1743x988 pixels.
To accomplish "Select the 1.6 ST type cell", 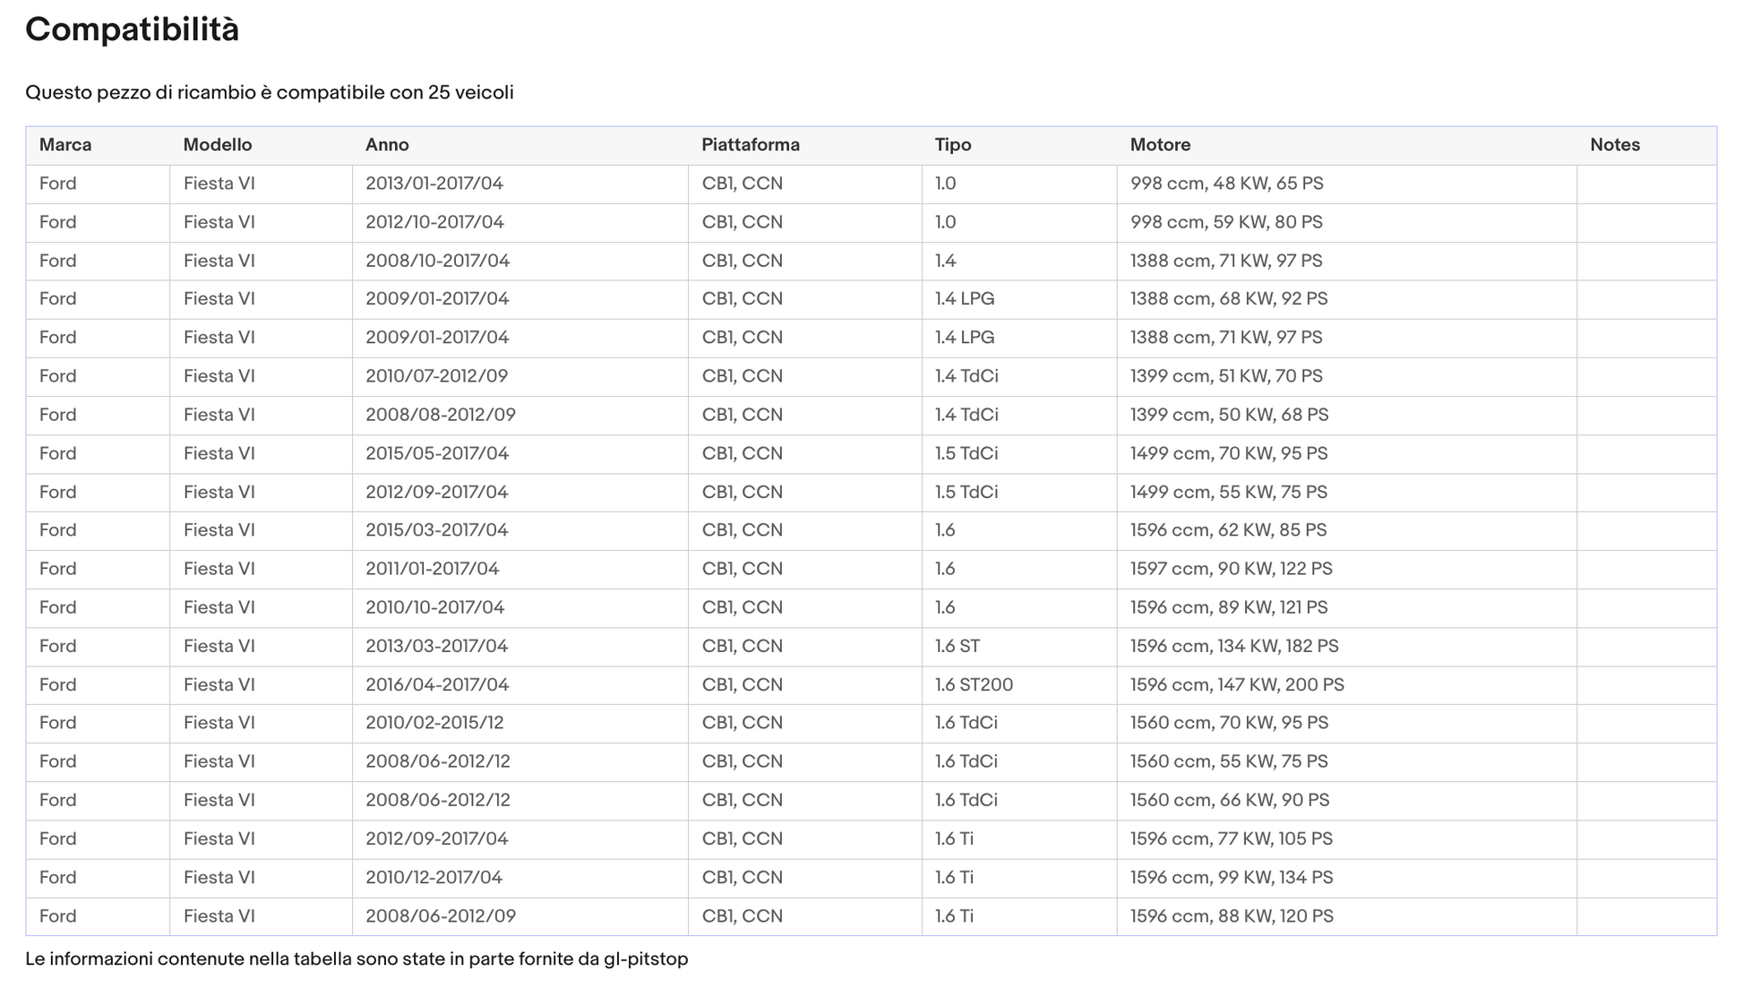I will pos(957,647).
